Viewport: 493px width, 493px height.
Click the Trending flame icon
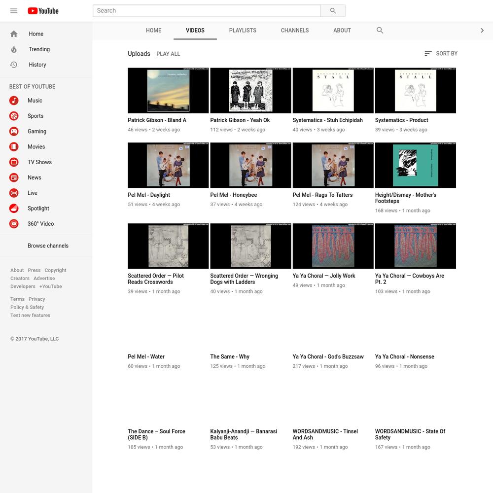(x=14, y=49)
